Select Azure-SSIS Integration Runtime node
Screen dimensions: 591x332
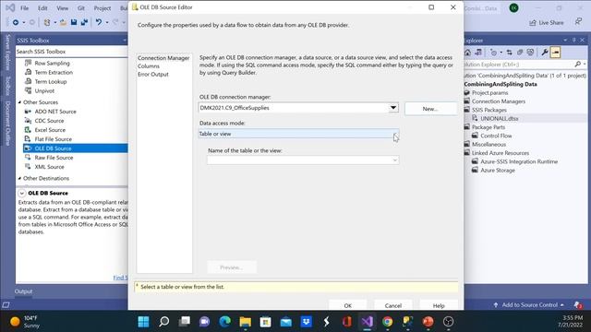[519, 161]
